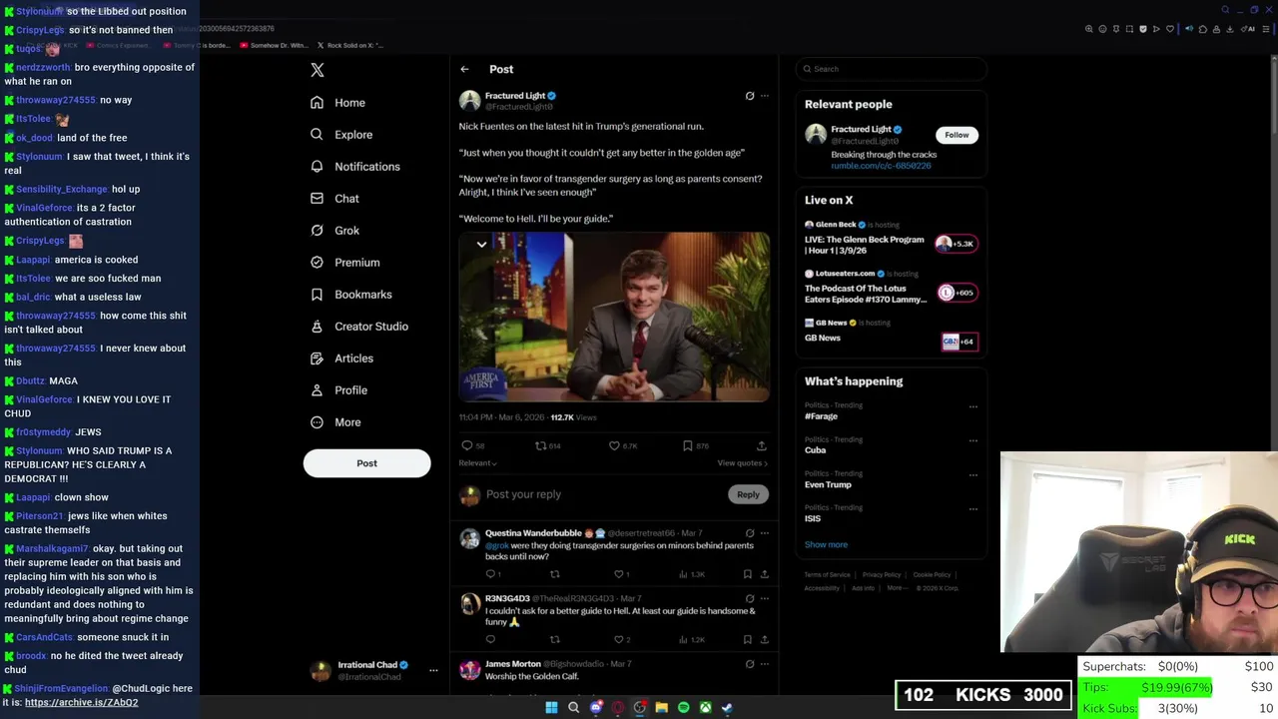Open Notifications in X sidebar
This screenshot has height=719, width=1278.
354,167
